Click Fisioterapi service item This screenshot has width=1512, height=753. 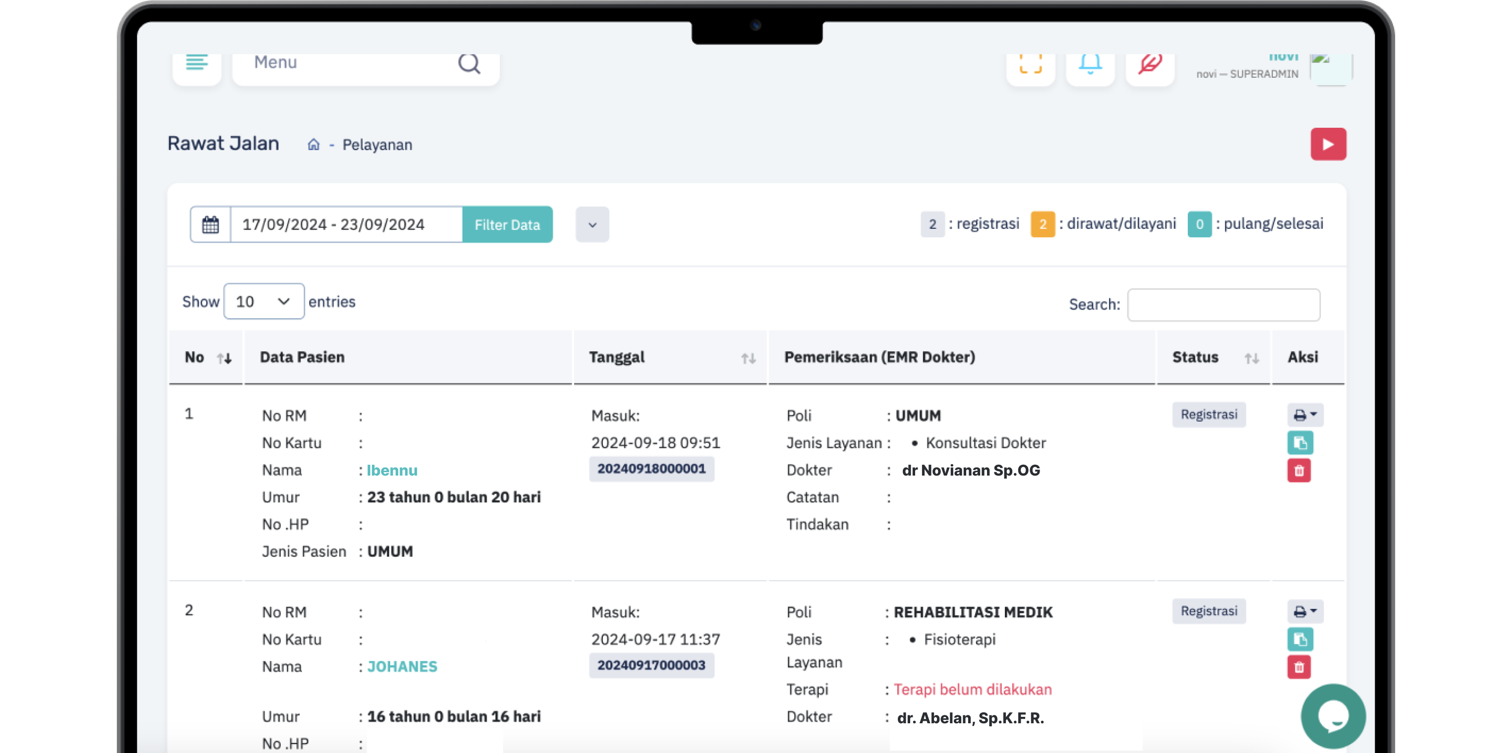(x=960, y=639)
